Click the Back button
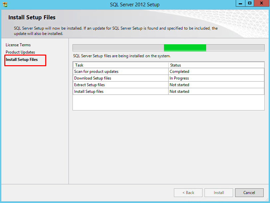 click(188, 193)
